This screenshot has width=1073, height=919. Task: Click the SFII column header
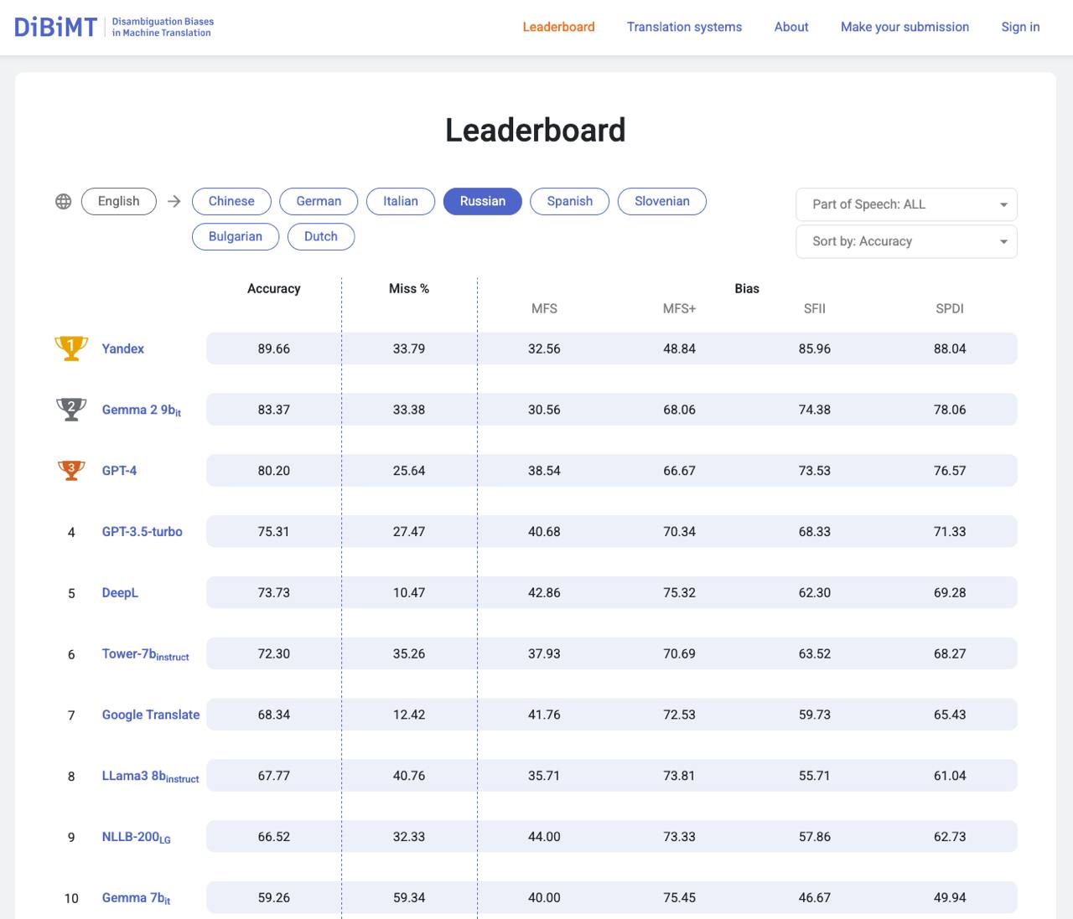[815, 308]
